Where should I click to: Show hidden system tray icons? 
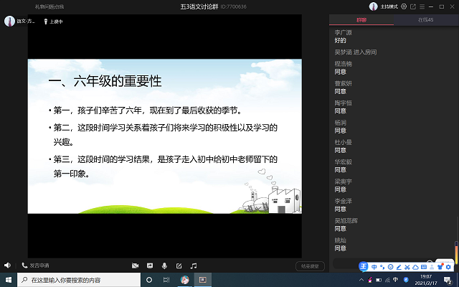click(x=361, y=279)
